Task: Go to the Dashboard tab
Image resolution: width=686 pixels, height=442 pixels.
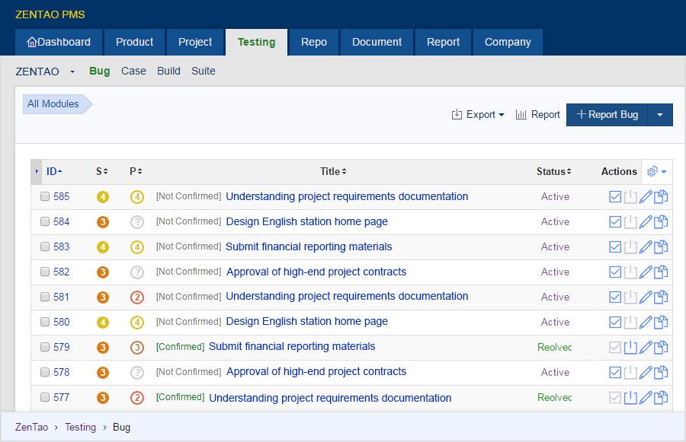Action: 59,43
